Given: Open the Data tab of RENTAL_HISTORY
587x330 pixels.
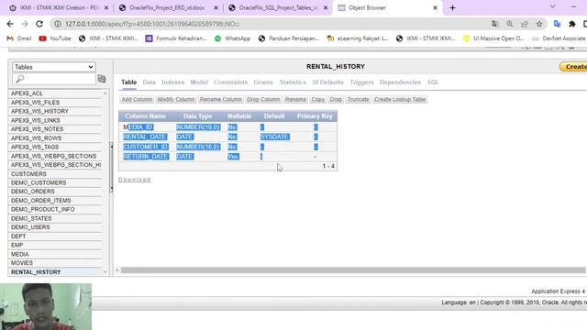Looking at the screenshot, I should (x=149, y=82).
